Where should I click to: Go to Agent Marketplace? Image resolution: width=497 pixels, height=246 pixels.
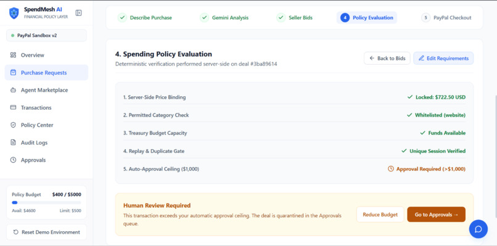(x=46, y=90)
